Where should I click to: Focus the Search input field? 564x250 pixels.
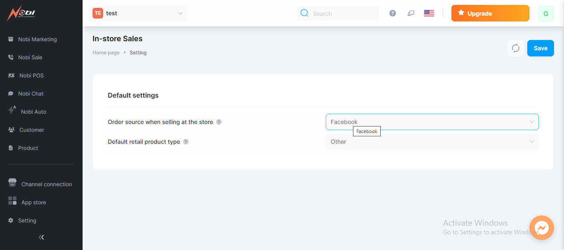343,14
